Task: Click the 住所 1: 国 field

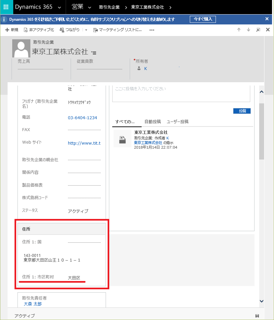Action: point(84,242)
